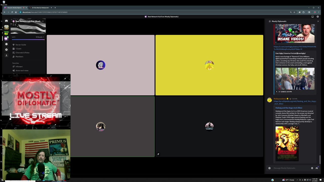Click Add a Server plus icon
The image size is (324, 182).
(6, 44)
